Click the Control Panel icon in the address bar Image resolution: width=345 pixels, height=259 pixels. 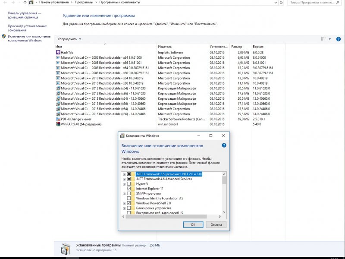coord(31,3)
